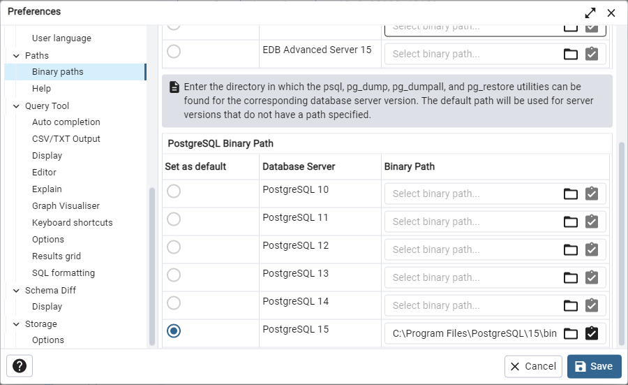Collapse the Paths tree node

coord(17,56)
